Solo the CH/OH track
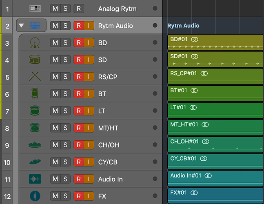This screenshot has height=204, width=264. pyautogui.click(x=65, y=145)
